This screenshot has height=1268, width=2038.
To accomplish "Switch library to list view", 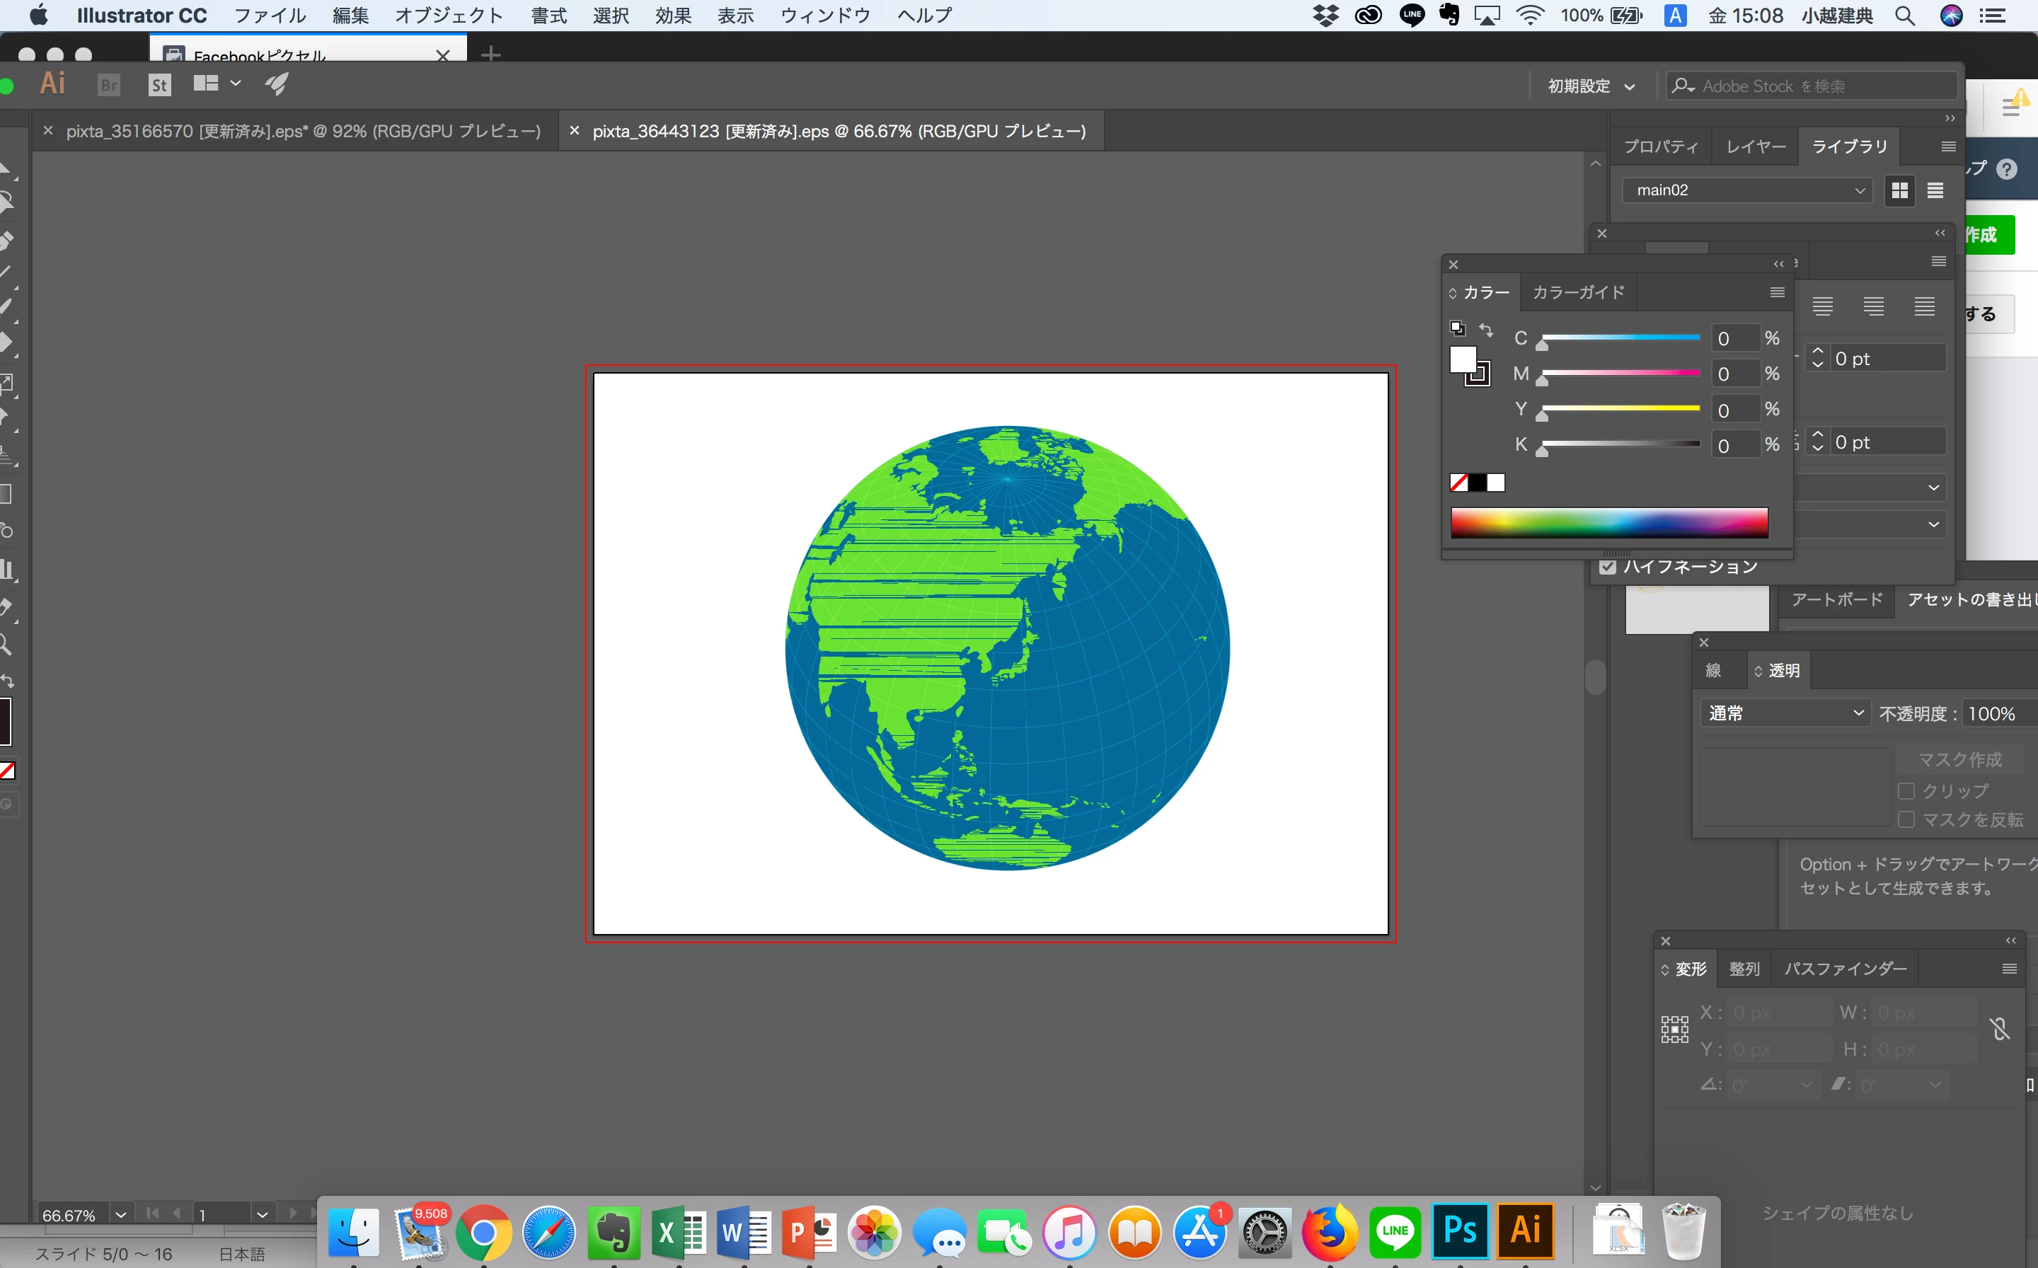I will coord(1935,190).
